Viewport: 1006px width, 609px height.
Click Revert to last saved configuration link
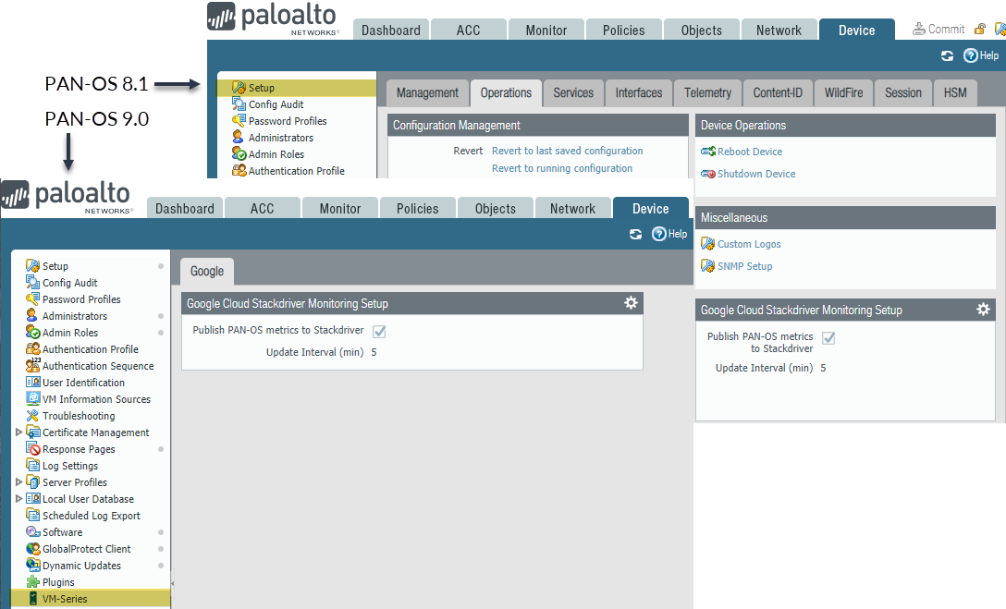(567, 151)
